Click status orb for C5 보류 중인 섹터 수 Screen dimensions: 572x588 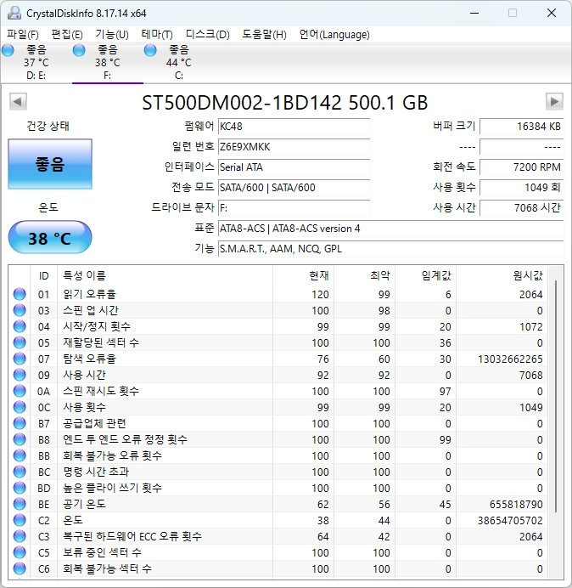pos(20,552)
